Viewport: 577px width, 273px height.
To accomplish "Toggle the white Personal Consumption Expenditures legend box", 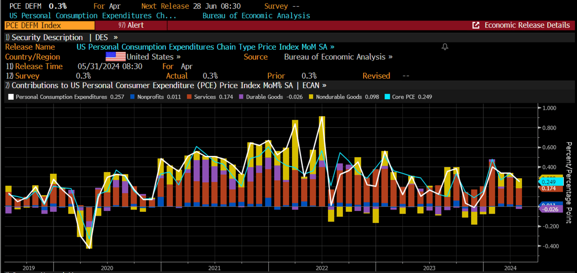I will click(11, 97).
